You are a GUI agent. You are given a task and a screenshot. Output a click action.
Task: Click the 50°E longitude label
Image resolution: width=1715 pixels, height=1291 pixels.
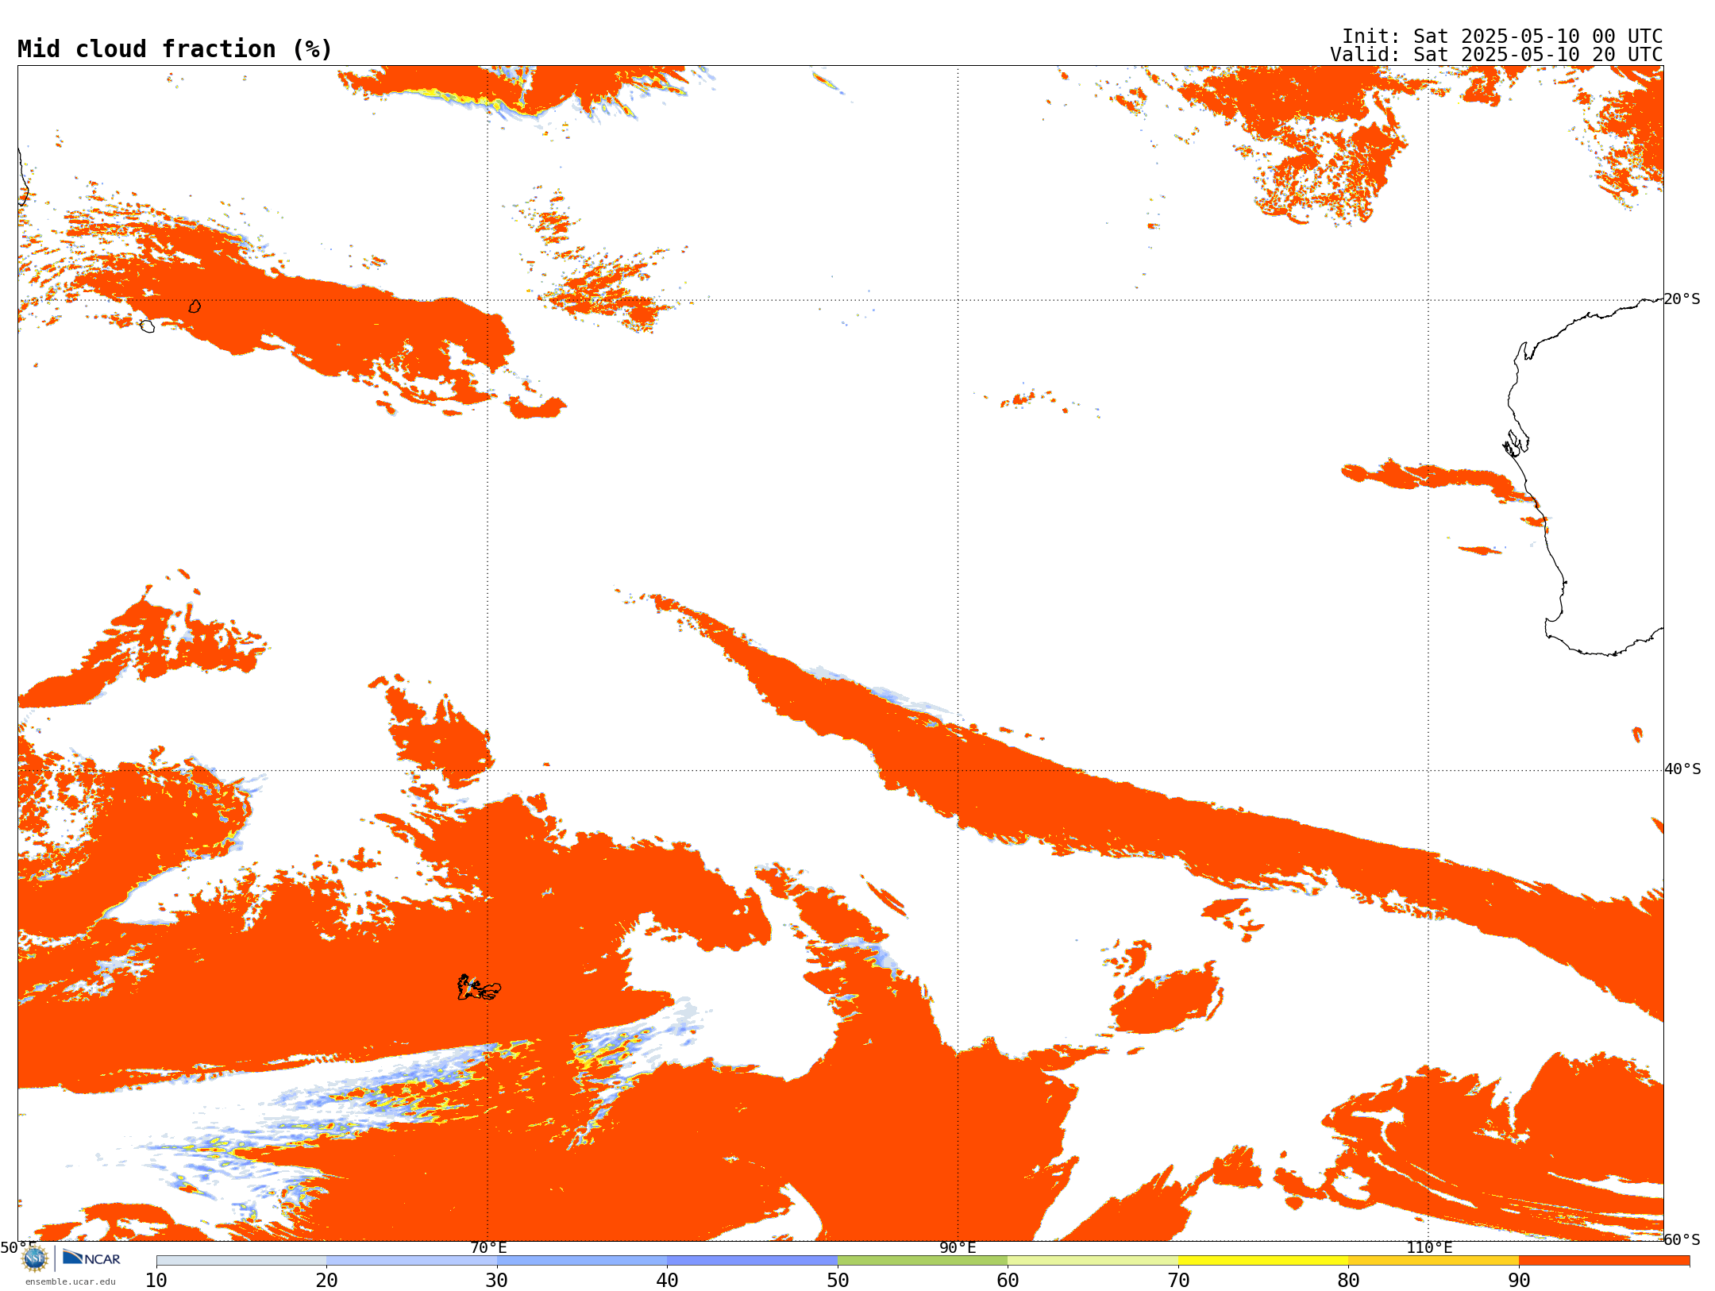[x=17, y=1247]
